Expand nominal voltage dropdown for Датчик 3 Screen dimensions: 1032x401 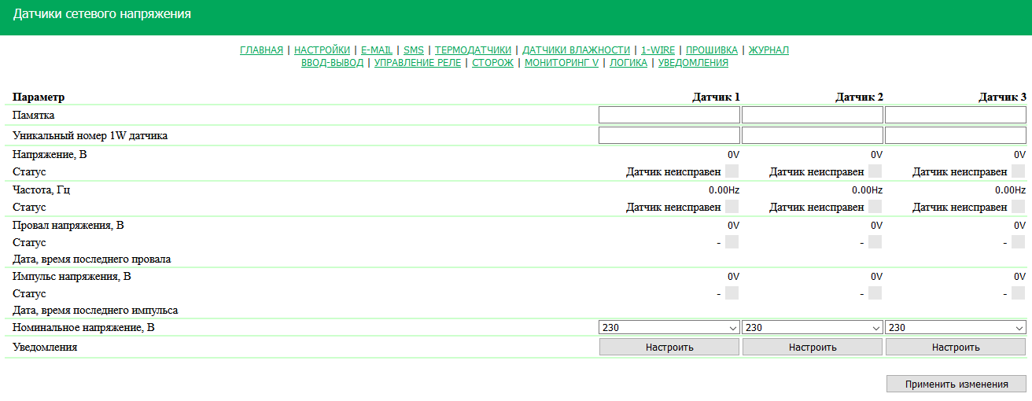(955, 328)
